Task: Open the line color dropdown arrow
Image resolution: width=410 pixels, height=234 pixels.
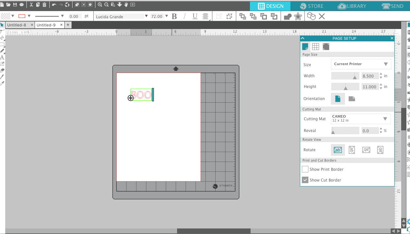Action: click(x=29, y=16)
